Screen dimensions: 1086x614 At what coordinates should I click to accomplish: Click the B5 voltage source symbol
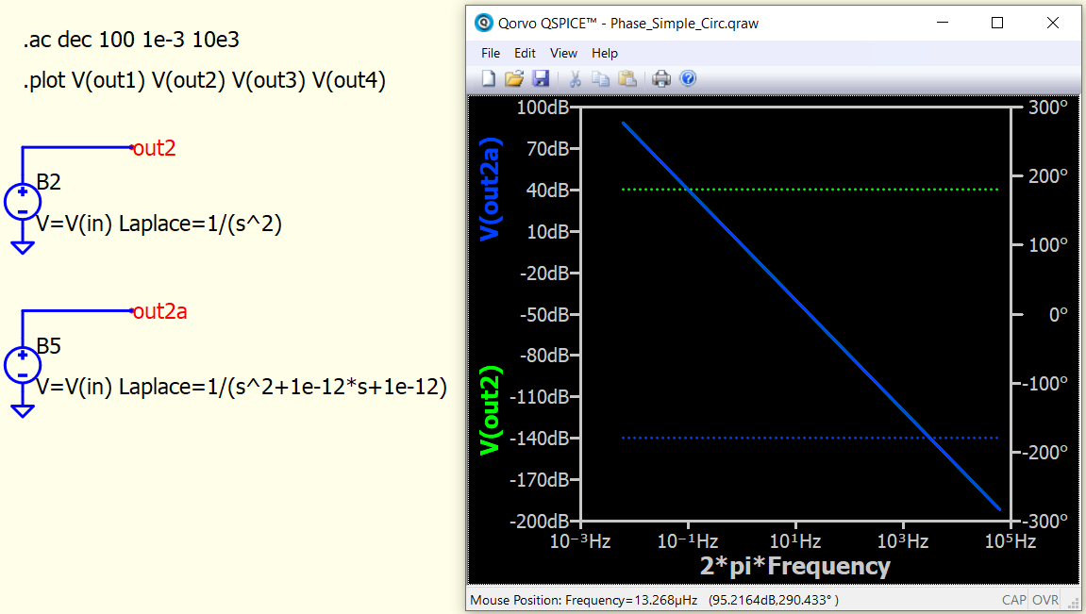(22, 366)
